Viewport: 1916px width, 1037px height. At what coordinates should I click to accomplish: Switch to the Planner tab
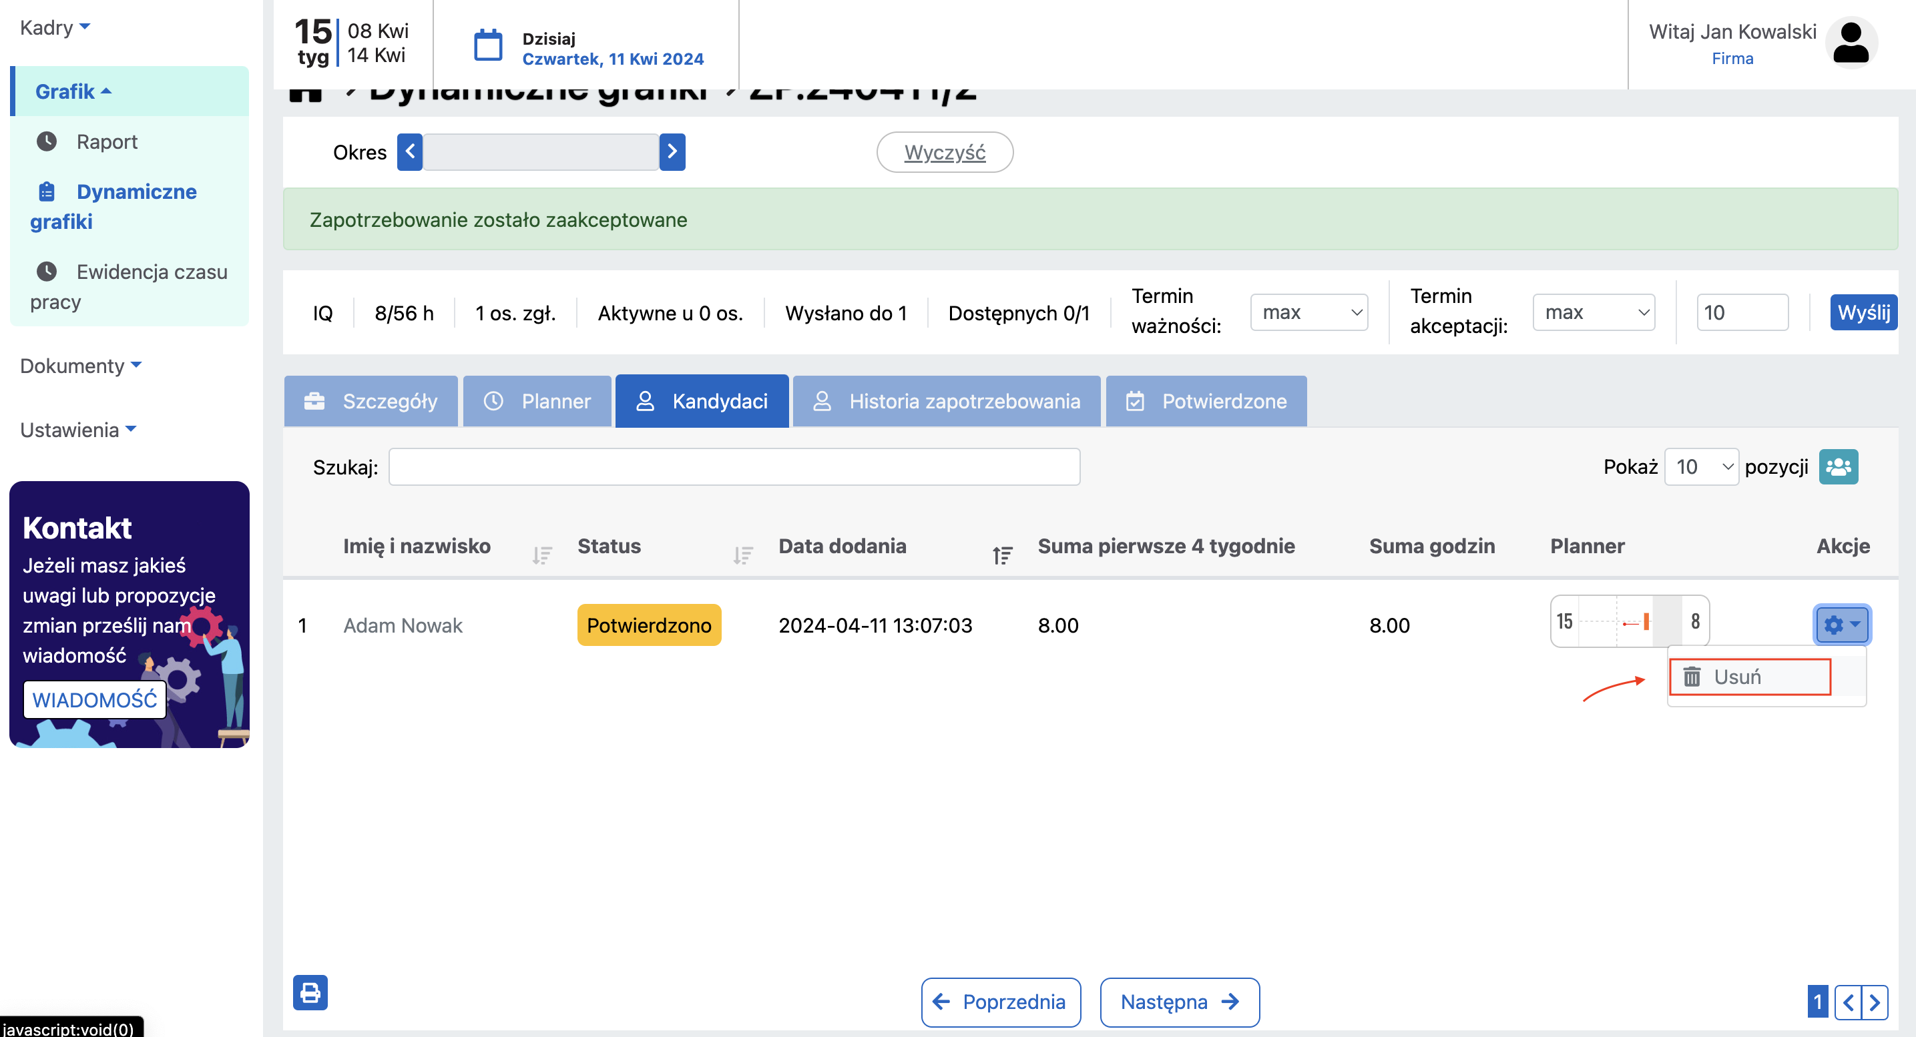pyautogui.click(x=537, y=402)
